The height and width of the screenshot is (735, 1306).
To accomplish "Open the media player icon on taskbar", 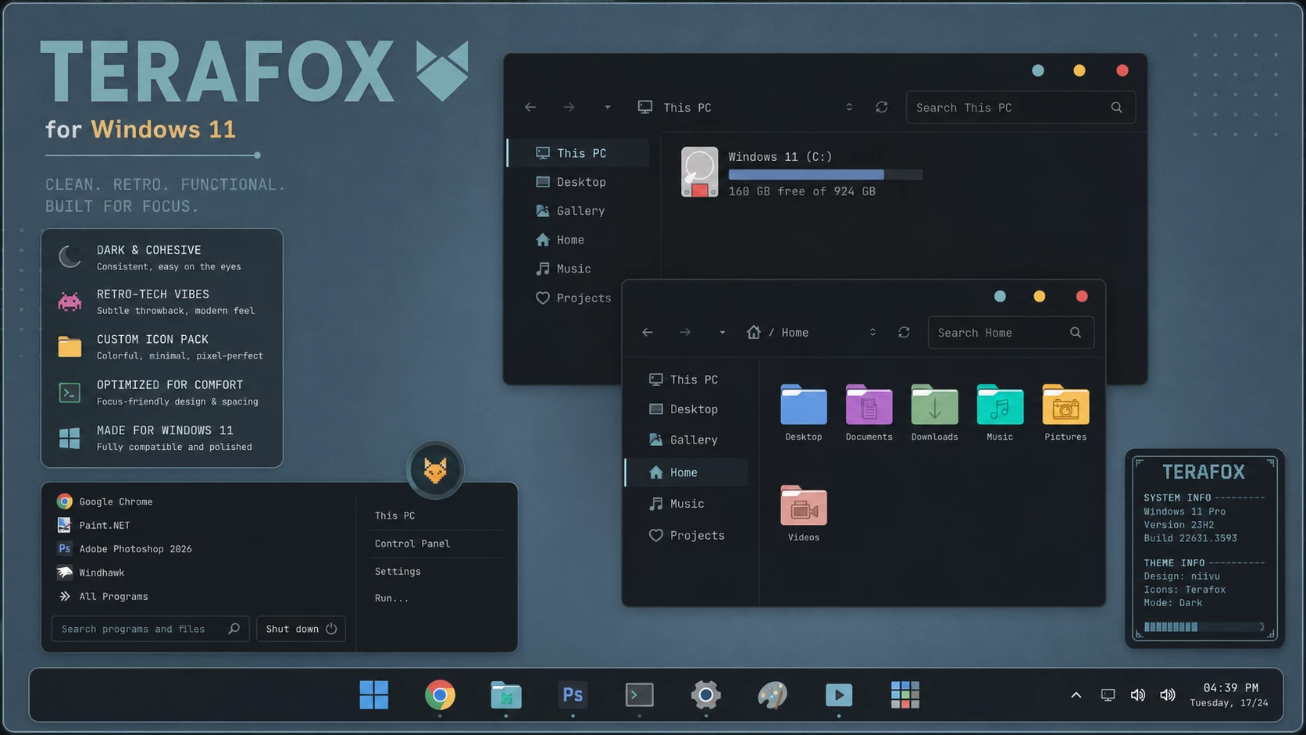I will click(x=839, y=694).
